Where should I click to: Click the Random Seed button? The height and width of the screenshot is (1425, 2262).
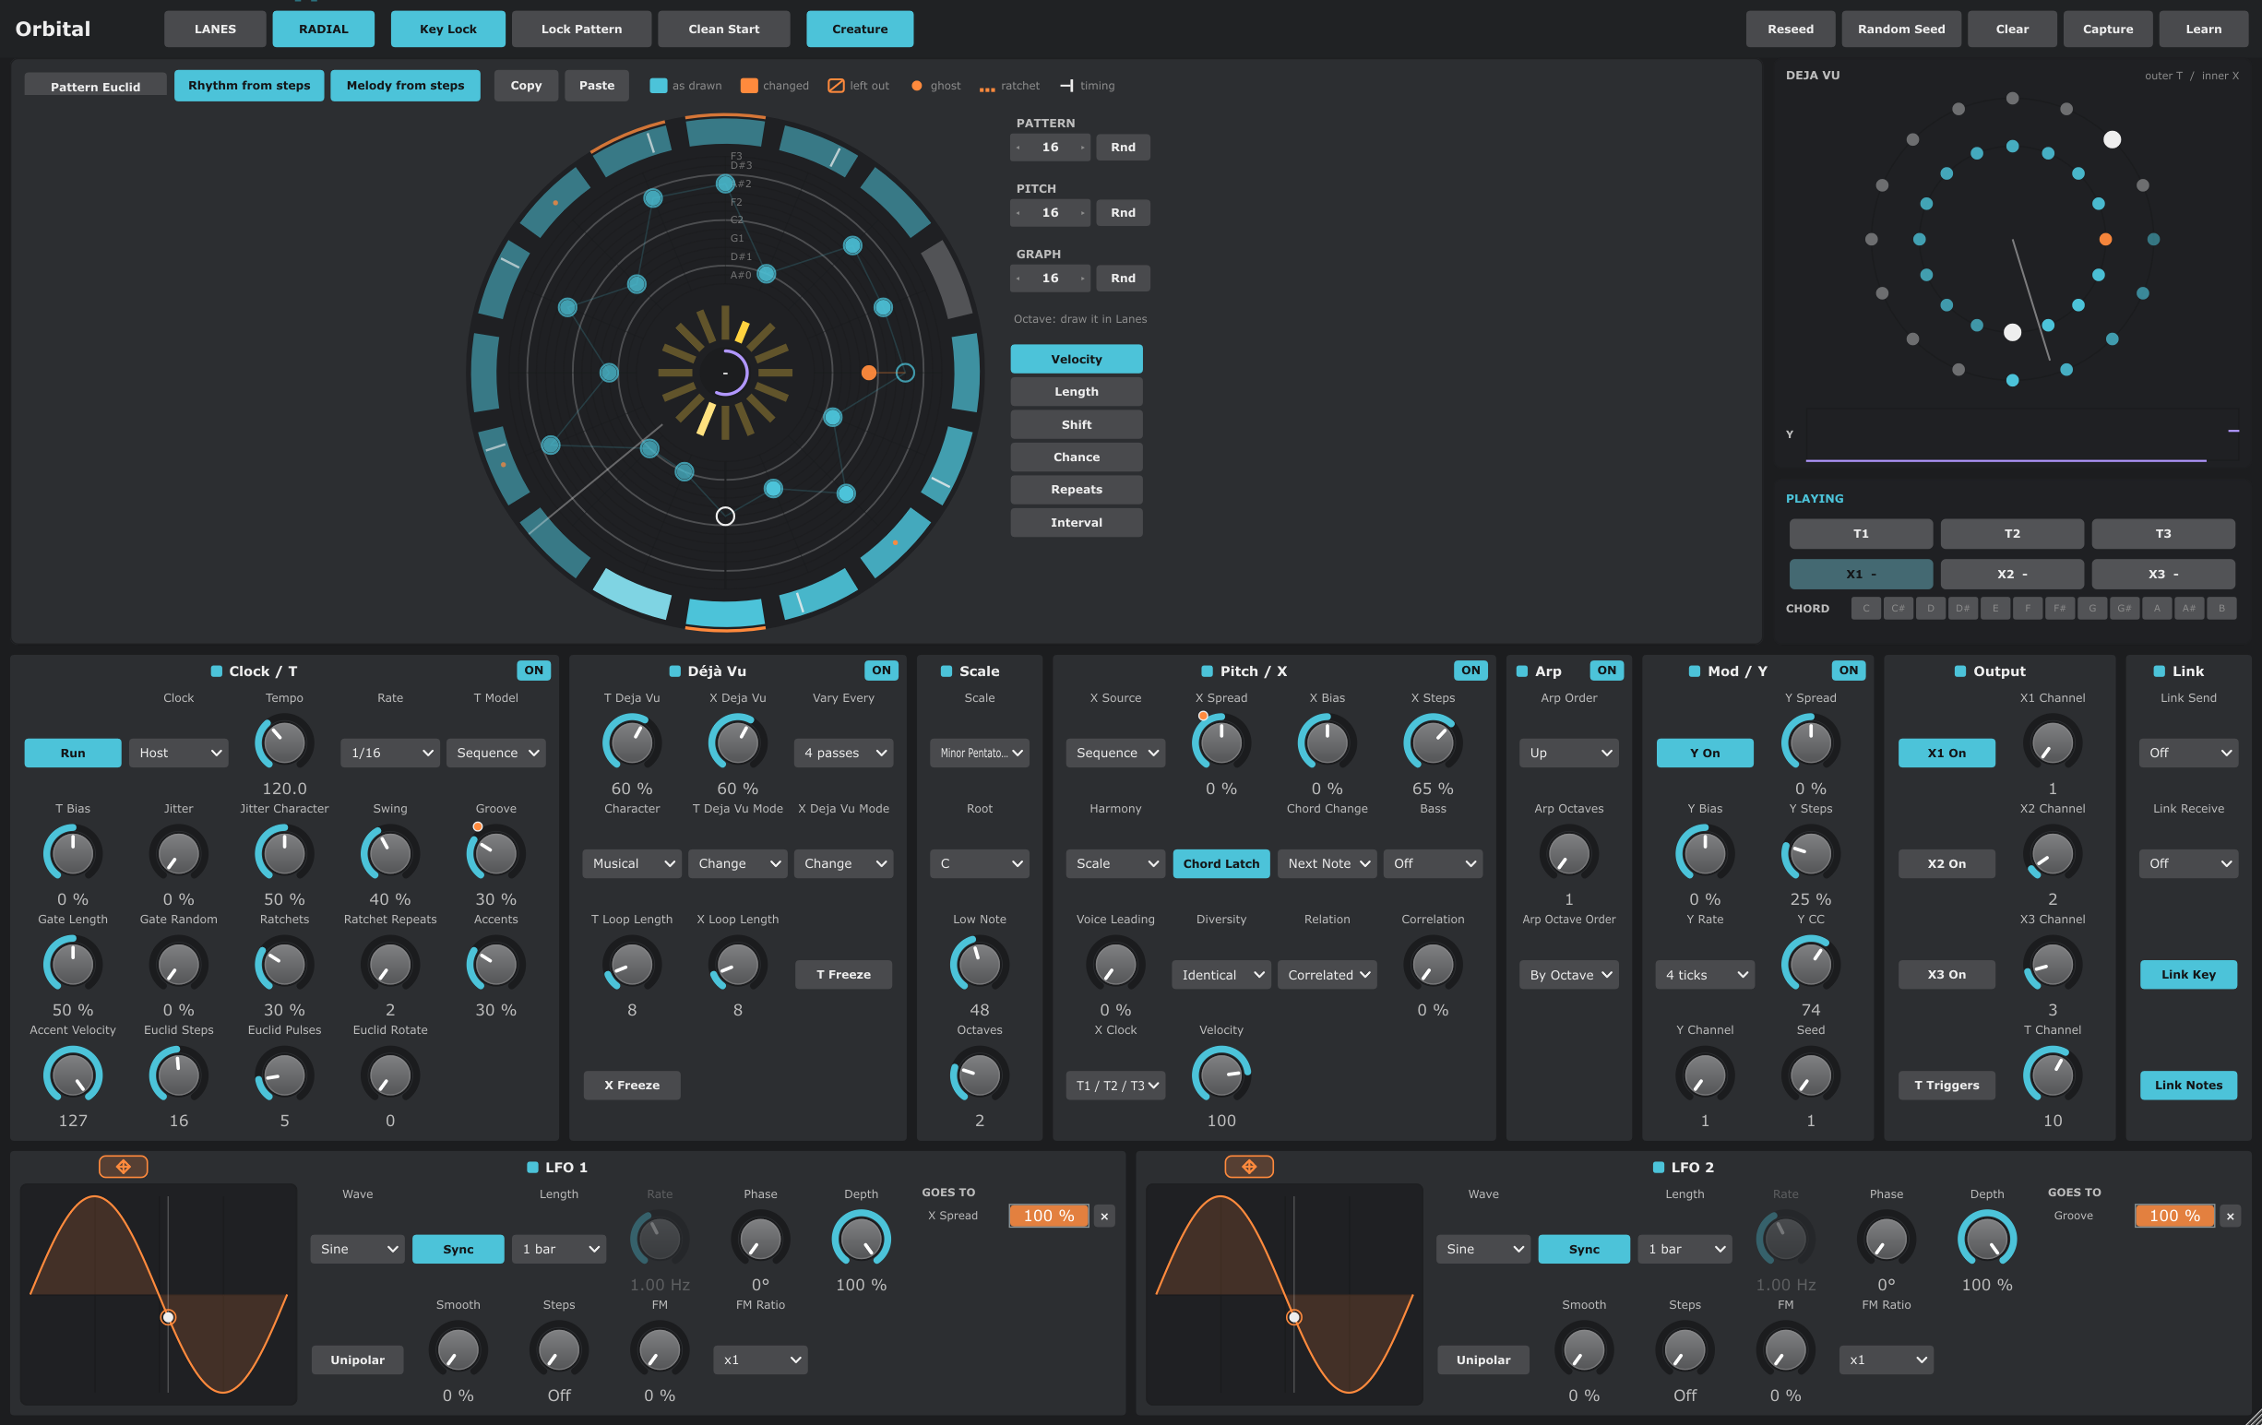pyautogui.click(x=1901, y=30)
